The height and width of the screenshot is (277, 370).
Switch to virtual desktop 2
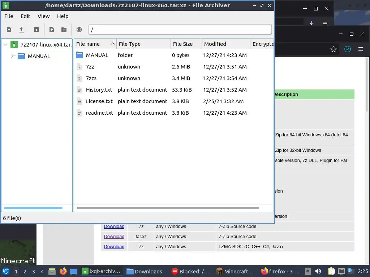point(25,272)
